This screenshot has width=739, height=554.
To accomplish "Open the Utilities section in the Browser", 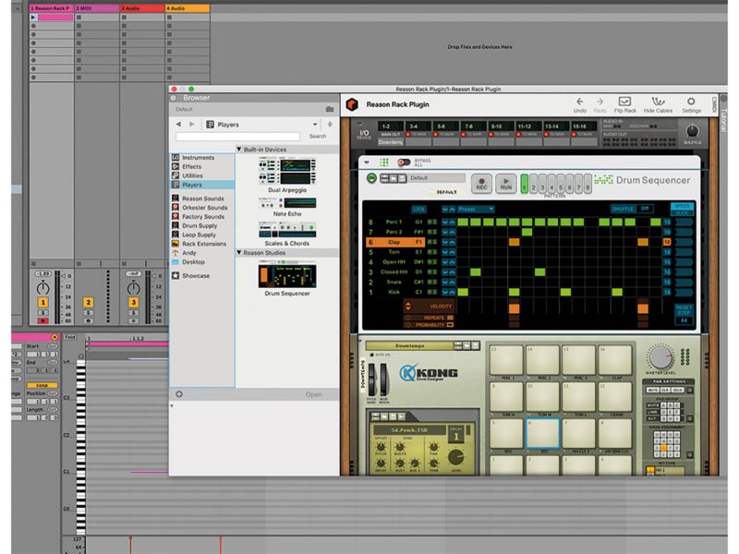I will coord(177,175).
